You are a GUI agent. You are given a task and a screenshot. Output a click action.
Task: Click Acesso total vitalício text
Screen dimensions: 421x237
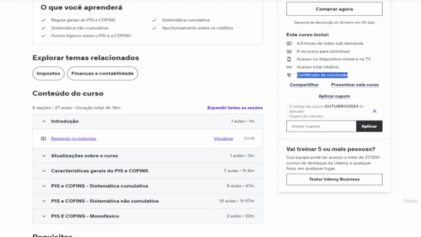(x=318, y=67)
